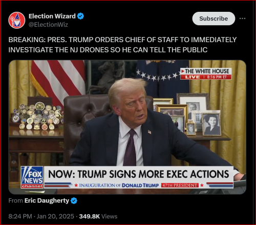The image size is (256, 225).
Task: Click the NOW: TRUMP SIGNS MORE EXEC ACTIONS banner
Action: click(138, 174)
